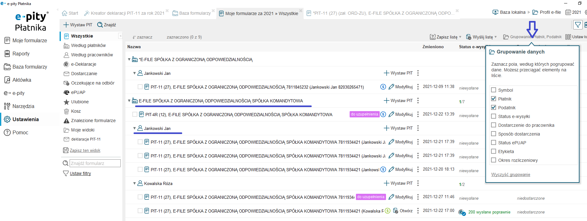The height and width of the screenshot is (221, 587).
Task: Select the Wszystkie view
Action: (x=82, y=36)
